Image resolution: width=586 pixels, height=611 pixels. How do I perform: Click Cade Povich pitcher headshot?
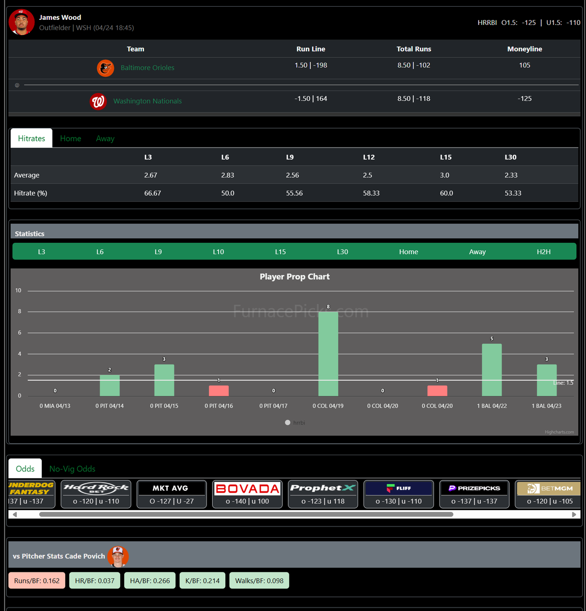tap(118, 556)
